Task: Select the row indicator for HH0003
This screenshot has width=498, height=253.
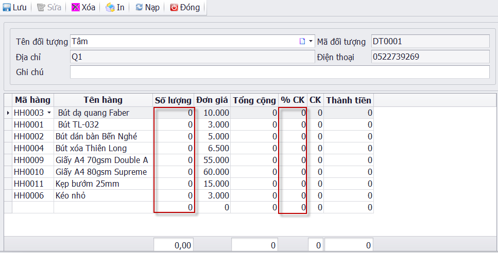Action: (8, 113)
